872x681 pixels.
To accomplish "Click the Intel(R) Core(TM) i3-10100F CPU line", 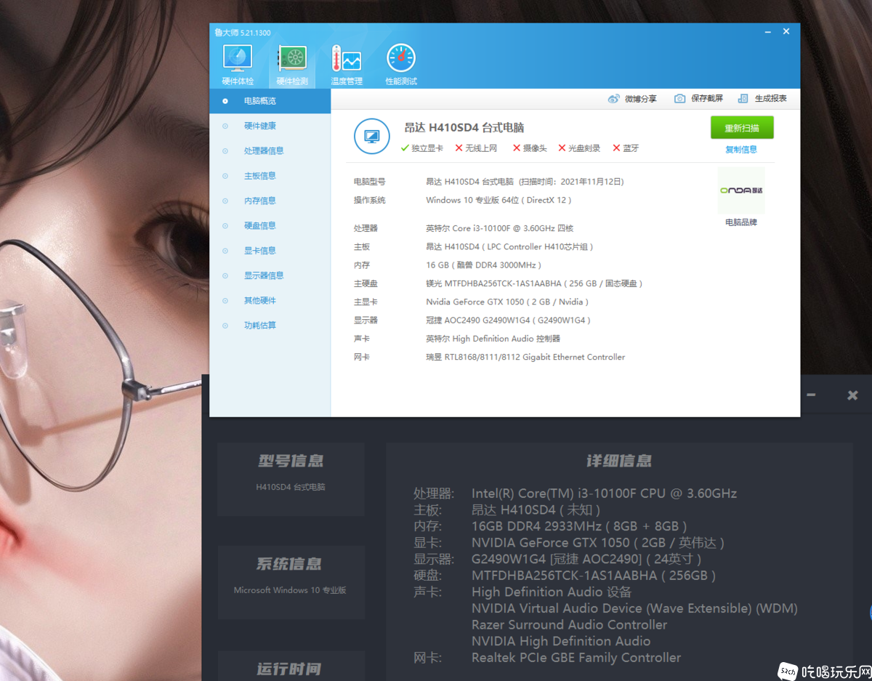I will pyautogui.click(x=604, y=493).
